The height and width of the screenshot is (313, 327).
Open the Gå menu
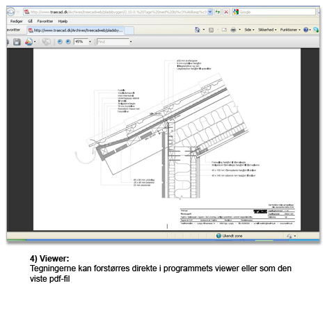[x=30, y=22]
